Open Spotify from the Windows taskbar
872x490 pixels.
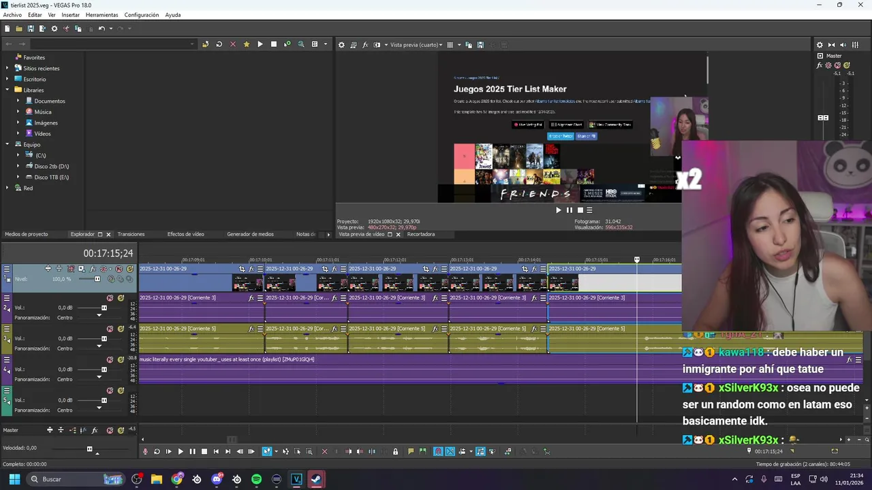click(256, 479)
